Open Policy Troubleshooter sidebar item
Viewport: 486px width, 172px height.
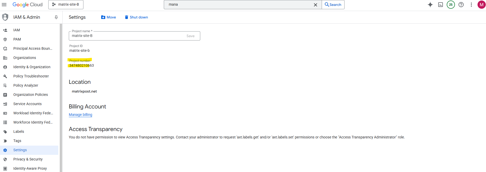pos(29,76)
